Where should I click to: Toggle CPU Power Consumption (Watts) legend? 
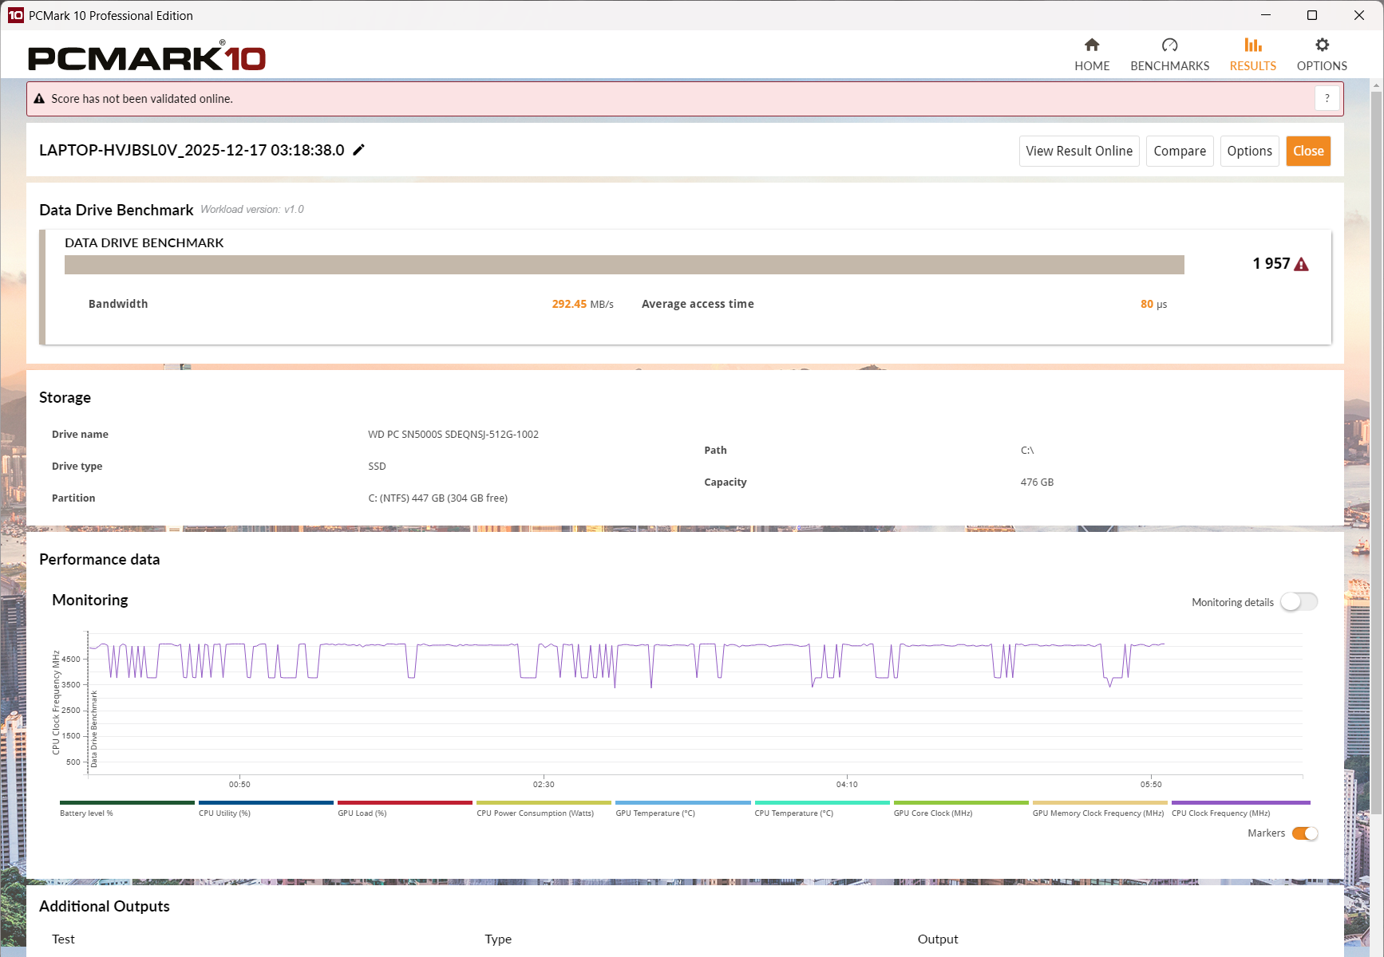click(x=544, y=809)
